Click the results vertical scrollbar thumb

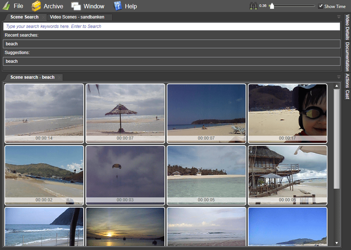point(337,139)
